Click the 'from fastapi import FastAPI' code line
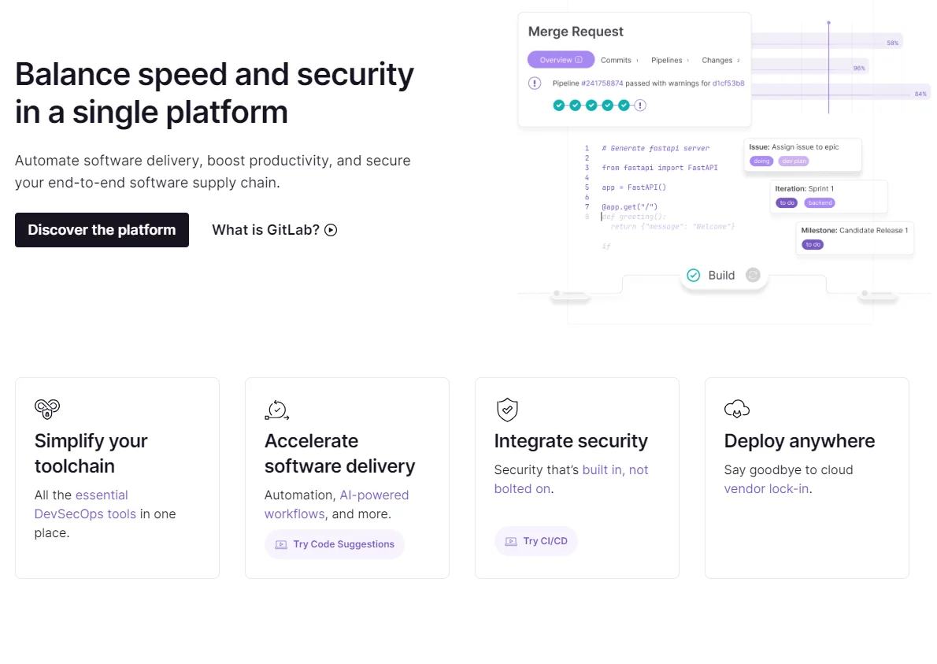The width and height of the screenshot is (937, 664). (660, 168)
